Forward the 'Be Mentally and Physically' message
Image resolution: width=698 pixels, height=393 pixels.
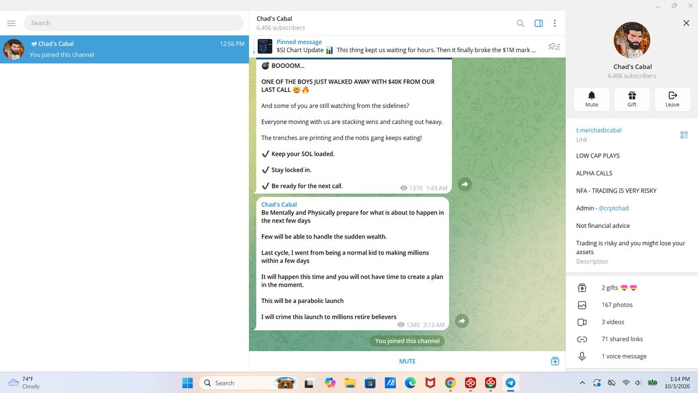pyautogui.click(x=462, y=321)
